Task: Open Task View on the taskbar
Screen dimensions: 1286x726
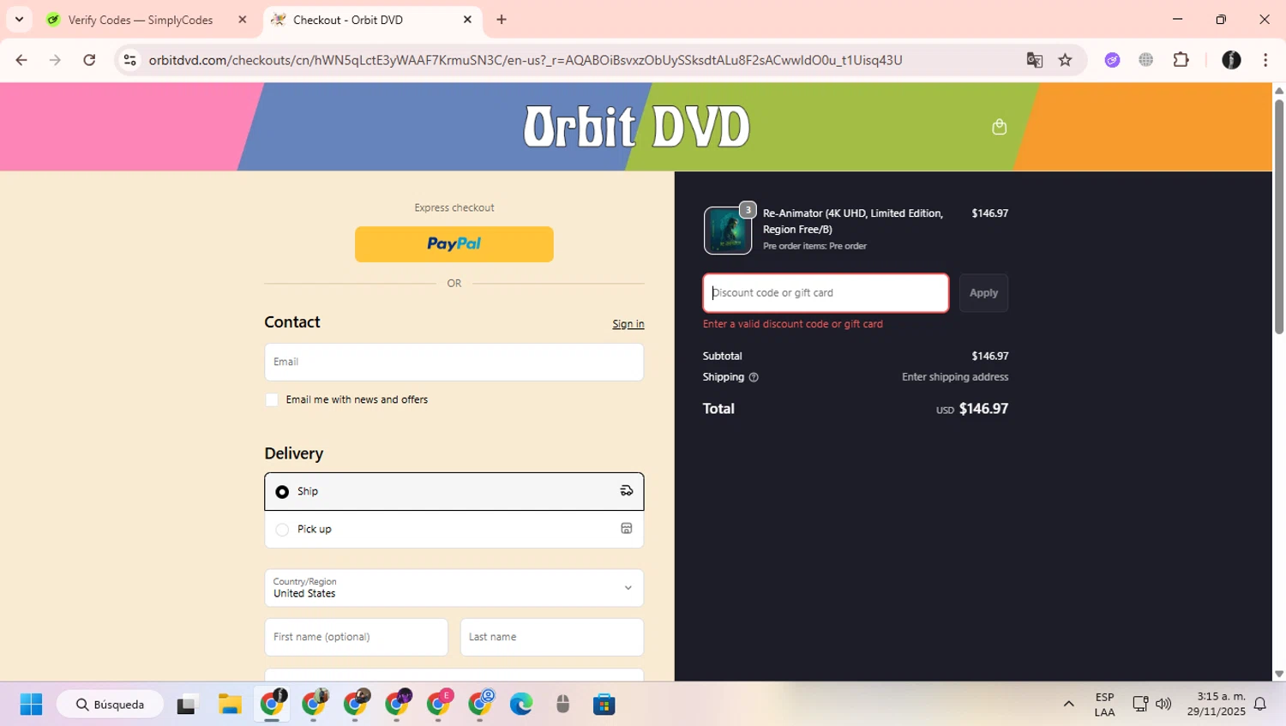Action: pyautogui.click(x=187, y=705)
